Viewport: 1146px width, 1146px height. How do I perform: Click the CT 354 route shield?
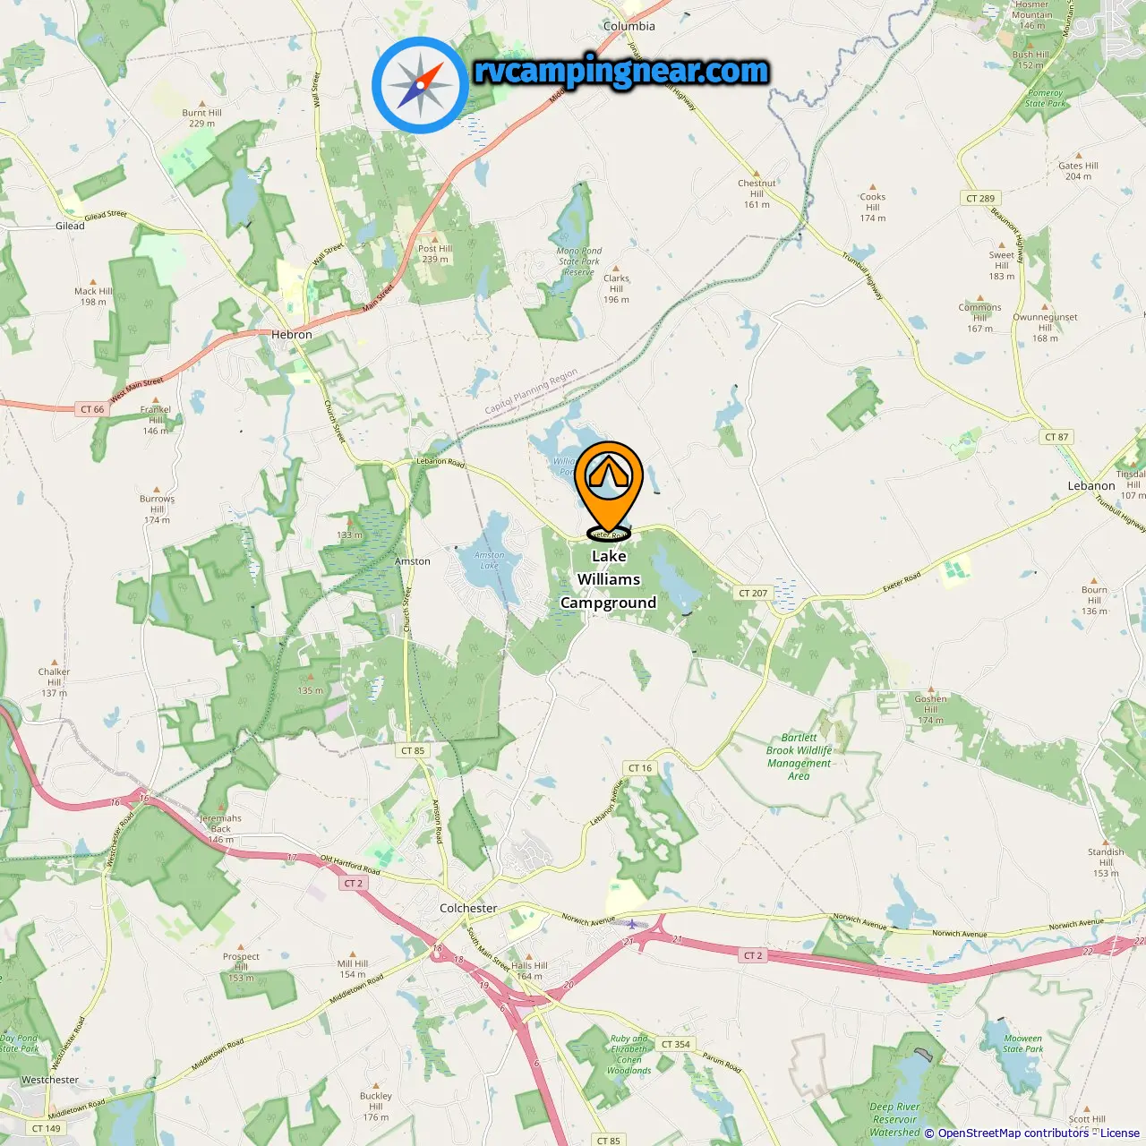click(x=676, y=1044)
